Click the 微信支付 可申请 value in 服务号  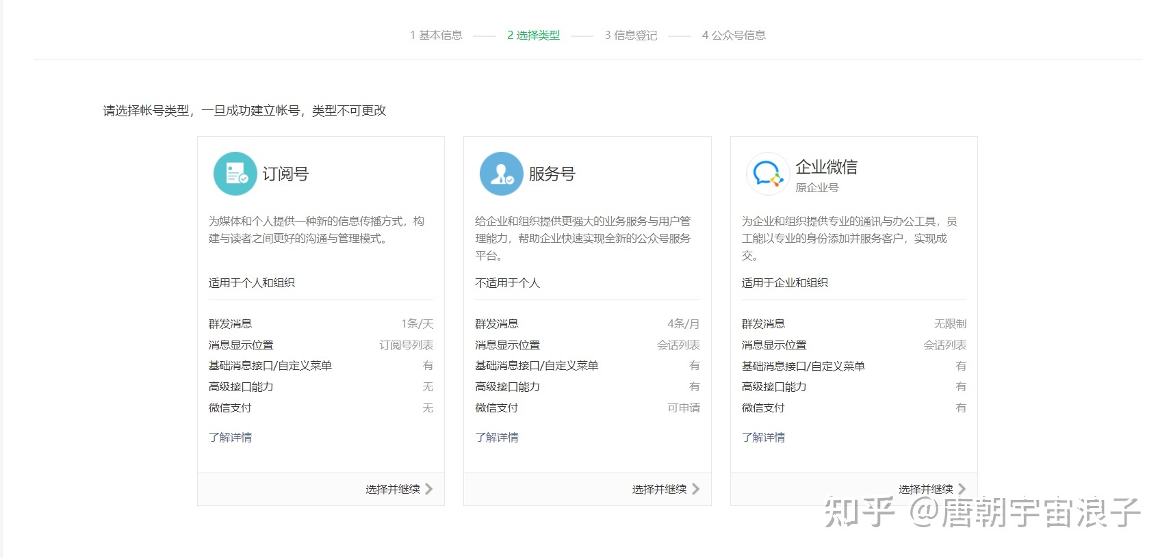coord(683,408)
